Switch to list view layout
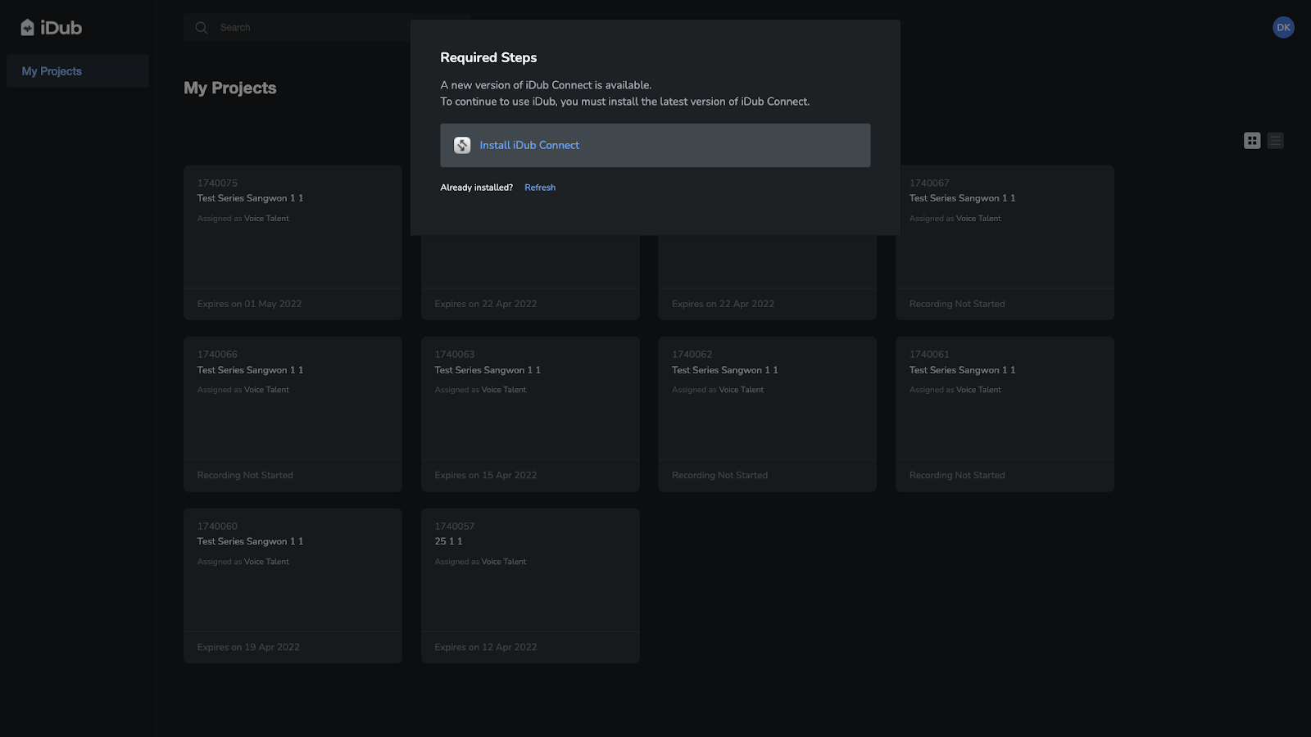This screenshot has width=1311, height=737. pos(1276,141)
